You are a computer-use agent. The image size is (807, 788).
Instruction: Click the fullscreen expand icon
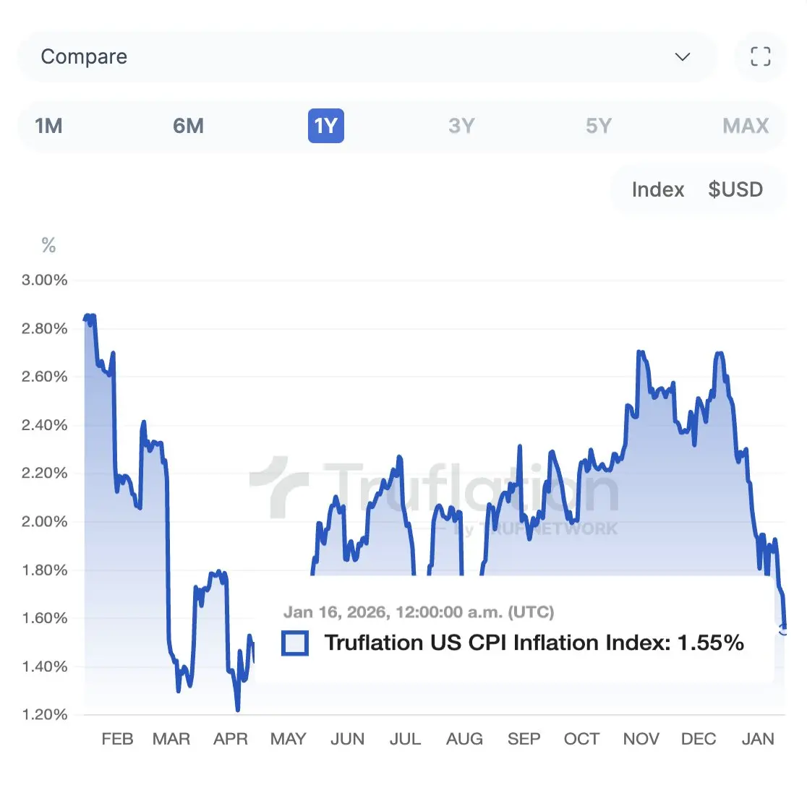760,56
